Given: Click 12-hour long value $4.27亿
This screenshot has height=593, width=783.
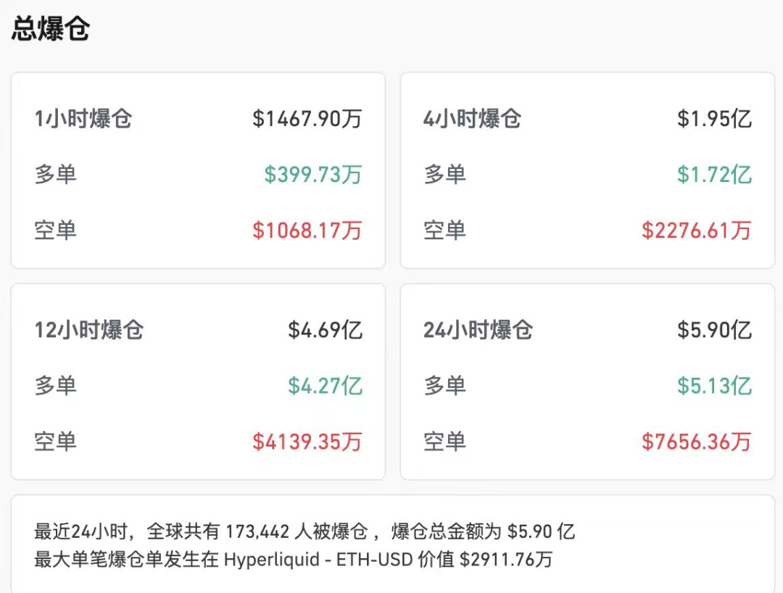Looking at the screenshot, I should tap(326, 386).
